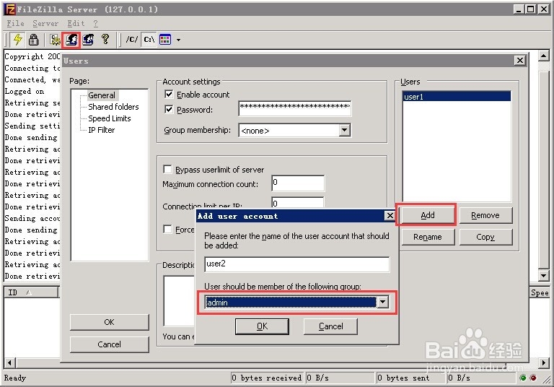Open the Edit menu

(x=76, y=23)
